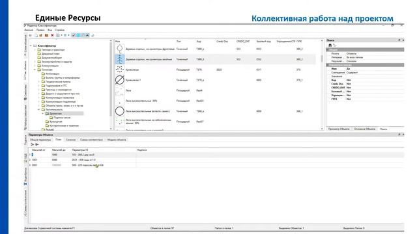Sort the list by the Код column header
Screen dimensions: 417x234
tap(198, 42)
